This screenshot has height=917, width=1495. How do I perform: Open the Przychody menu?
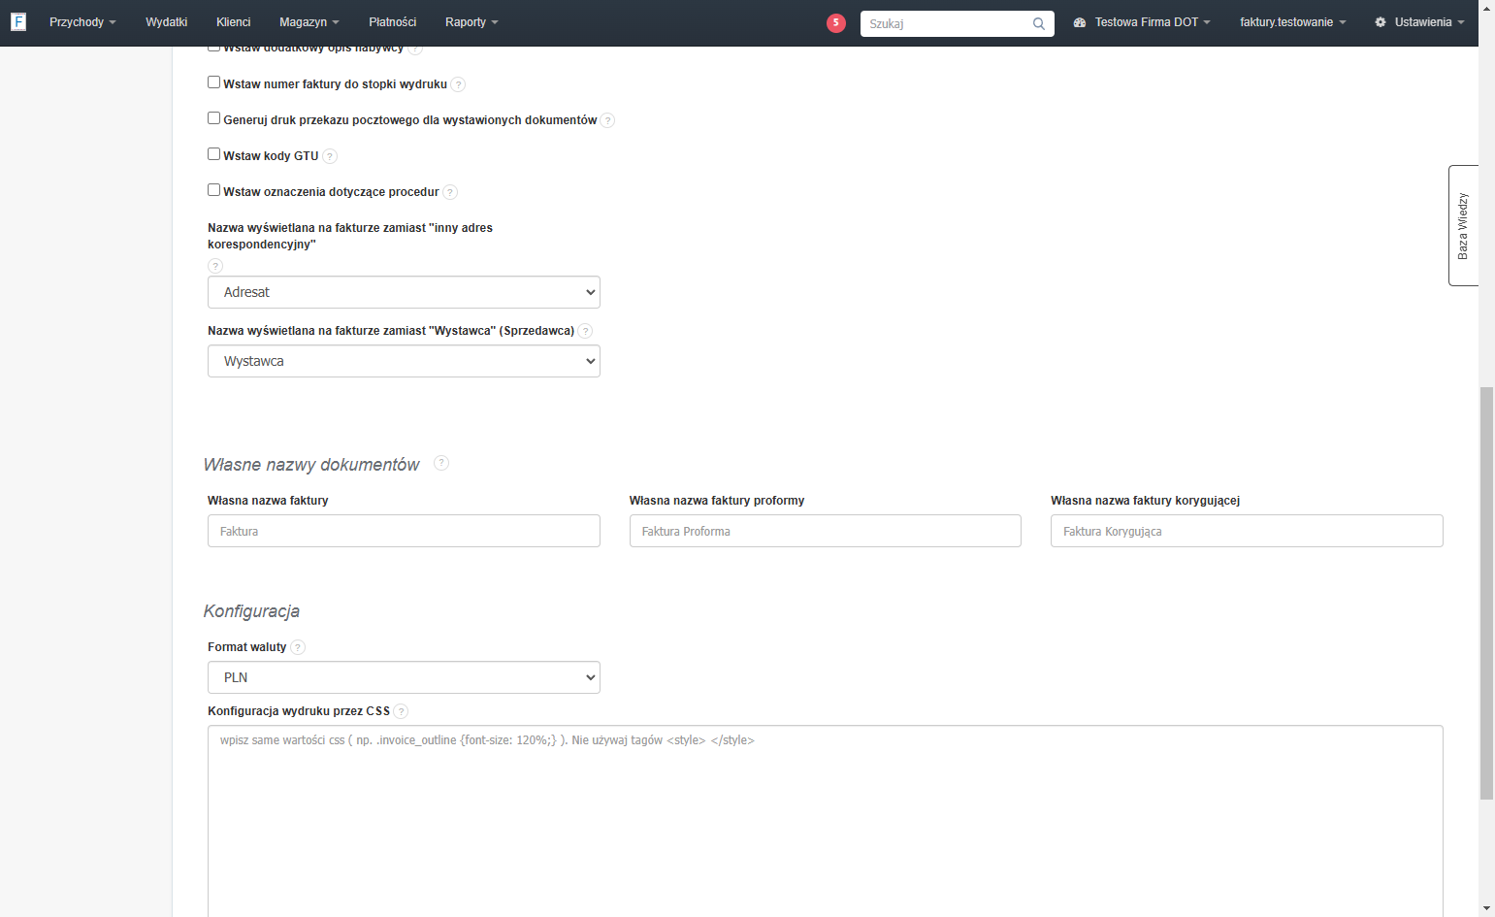pyautogui.click(x=82, y=22)
